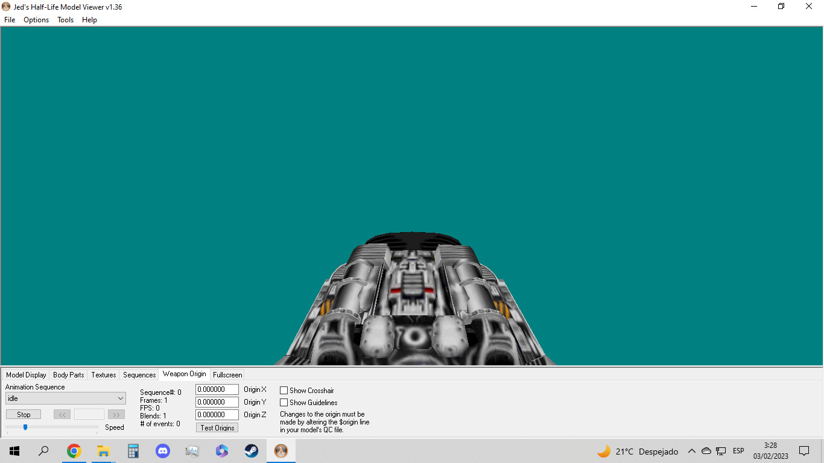Click the 'Blends: 1' text

click(153, 416)
